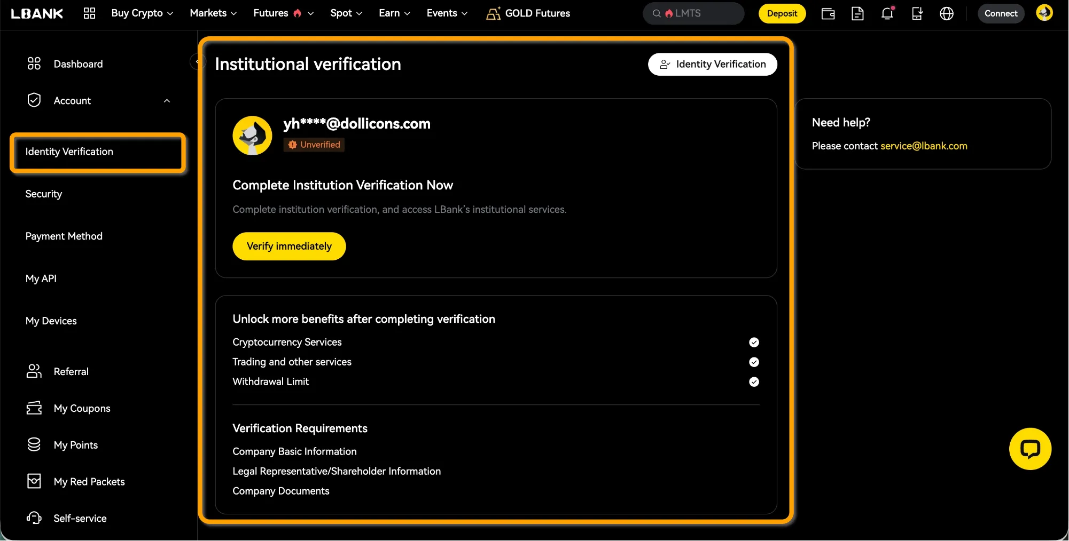The height and width of the screenshot is (541, 1069).
Task: Open the wallet icon in header
Action: [x=828, y=14]
